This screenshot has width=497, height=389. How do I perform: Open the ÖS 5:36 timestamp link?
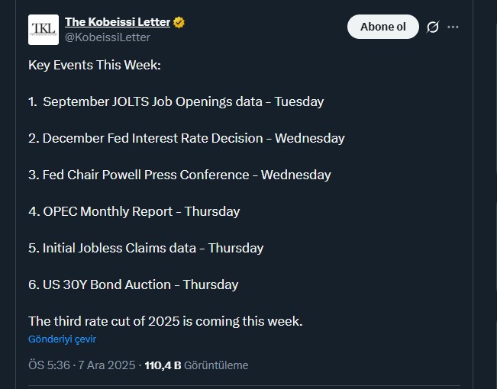[x=49, y=365]
